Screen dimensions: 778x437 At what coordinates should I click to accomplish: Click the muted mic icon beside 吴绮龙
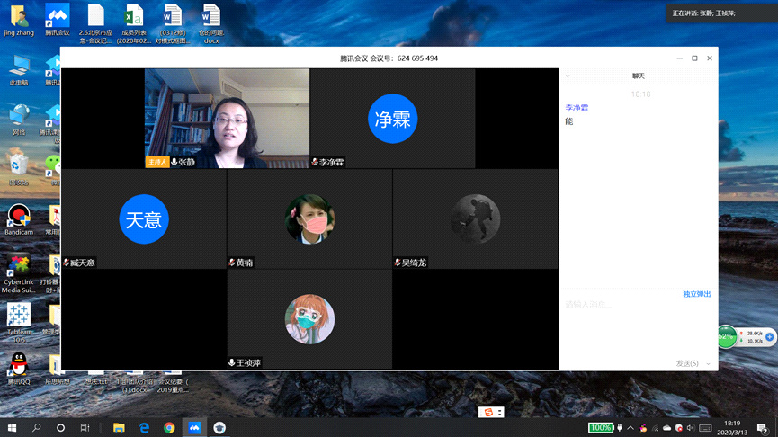pyautogui.click(x=398, y=263)
